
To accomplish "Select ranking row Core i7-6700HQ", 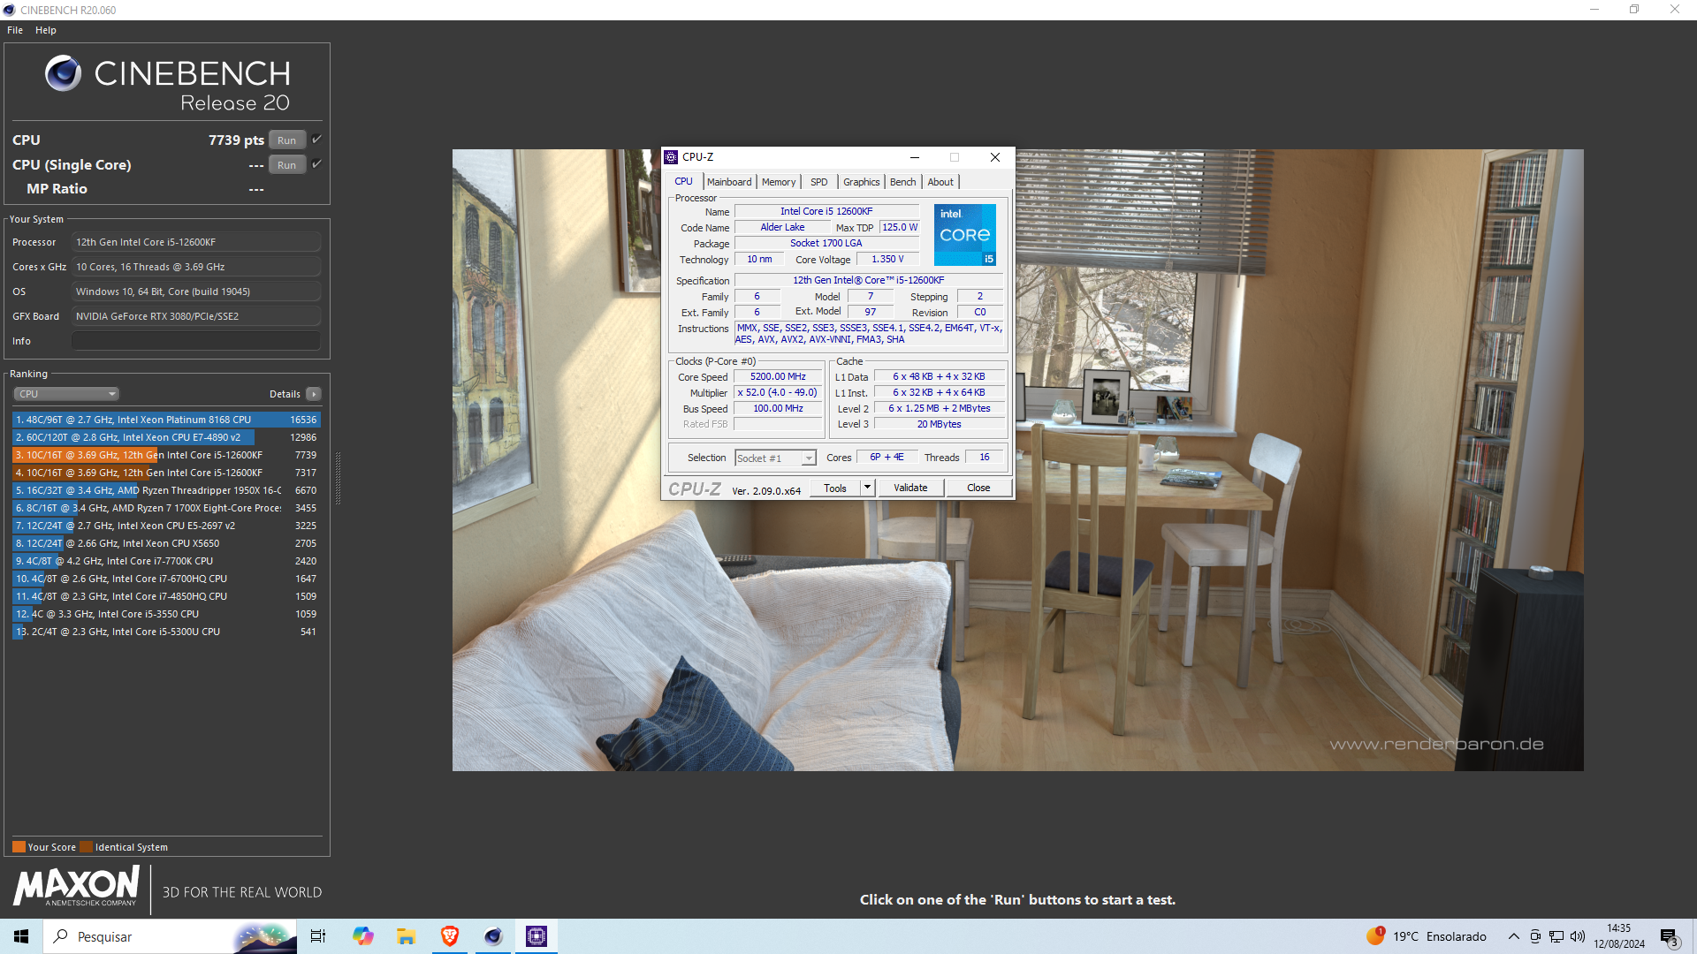I will pyautogui.click(x=166, y=579).
